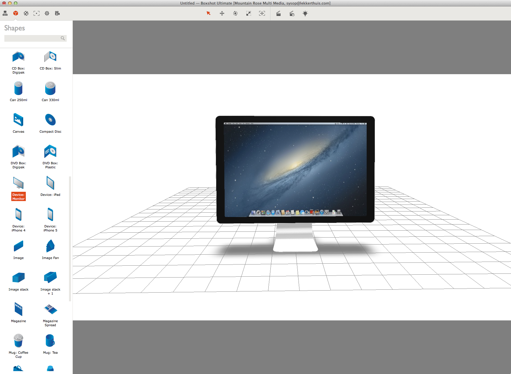Select the DVD Box: Plastic shape
Viewport: 511px width, 374px height.
(50, 157)
